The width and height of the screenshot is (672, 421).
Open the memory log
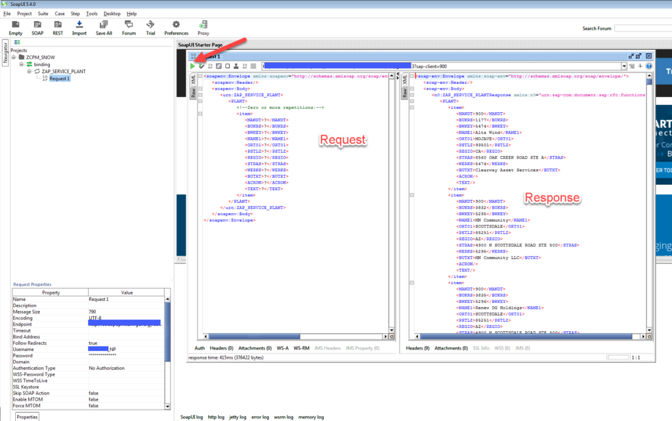tap(310, 416)
